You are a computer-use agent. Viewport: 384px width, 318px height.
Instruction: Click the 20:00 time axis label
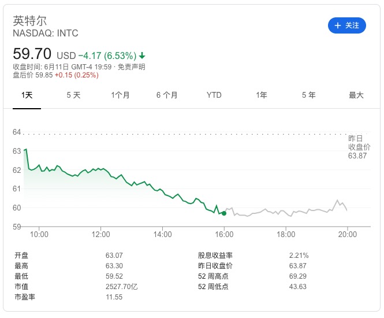[348, 234]
